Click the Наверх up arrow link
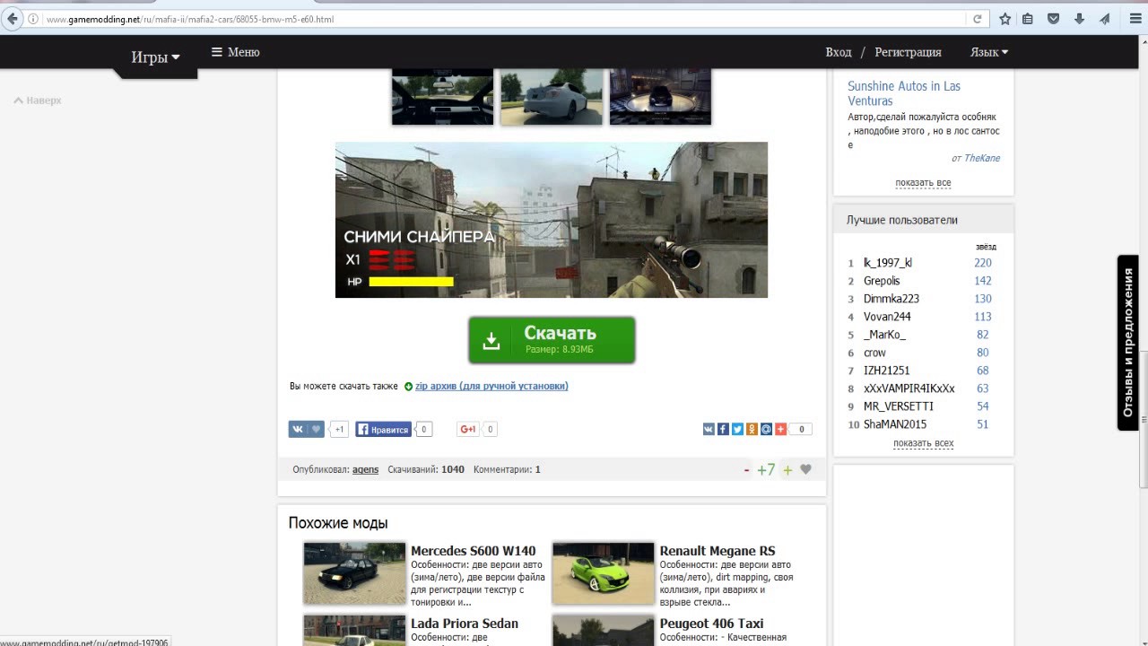The width and height of the screenshot is (1148, 646). pos(38,100)
